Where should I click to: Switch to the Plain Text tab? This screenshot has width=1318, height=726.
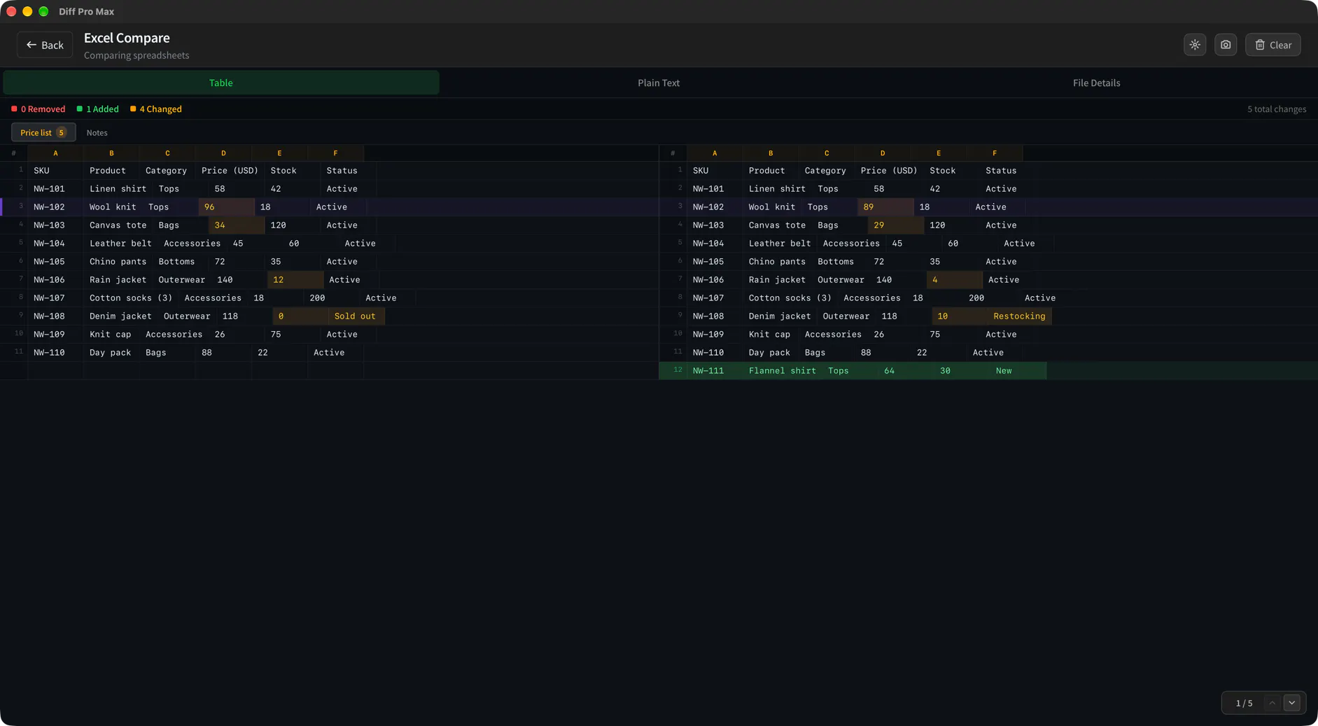[659, 83]
